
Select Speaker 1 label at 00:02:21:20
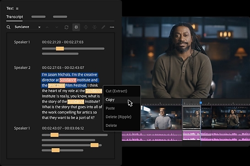tap(22, 42)
